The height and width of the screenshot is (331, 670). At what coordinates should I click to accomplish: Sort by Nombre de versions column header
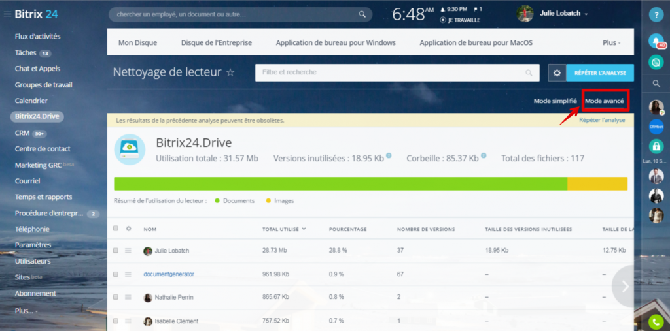tap(425, 229)
